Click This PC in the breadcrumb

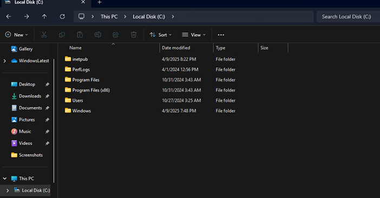pos(109,17)
